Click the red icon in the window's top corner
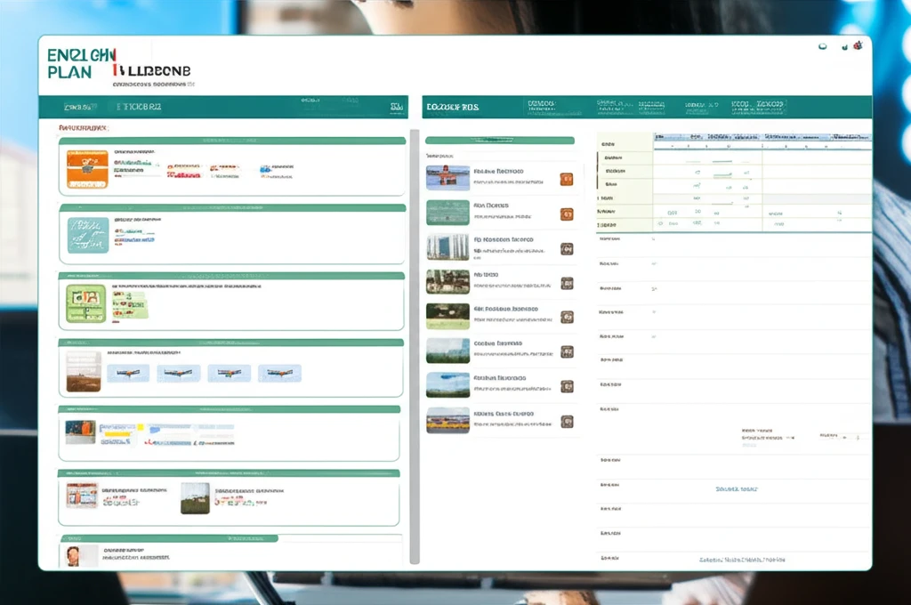Viewport: 911px width, 605px height. point(859,45)
